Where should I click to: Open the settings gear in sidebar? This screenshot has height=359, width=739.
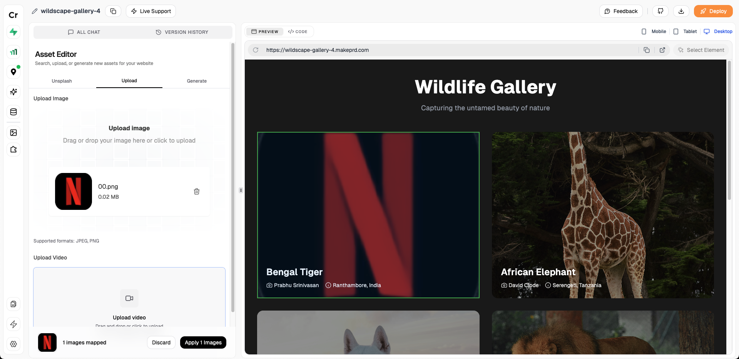point(13,344)
